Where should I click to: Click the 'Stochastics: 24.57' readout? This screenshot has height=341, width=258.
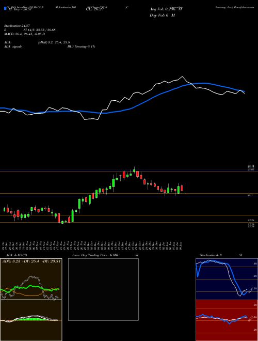[x=17, y=26]
